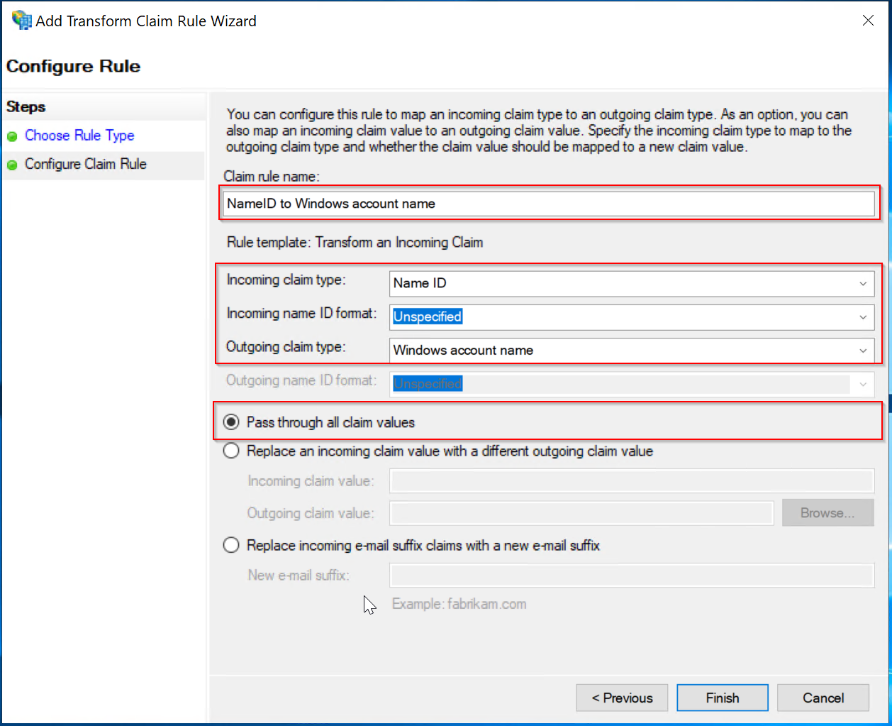Screen dimensions: 892x726
Task: Select Pass through all claim values option
Action: pyautogui.click(x=231, y=422)
